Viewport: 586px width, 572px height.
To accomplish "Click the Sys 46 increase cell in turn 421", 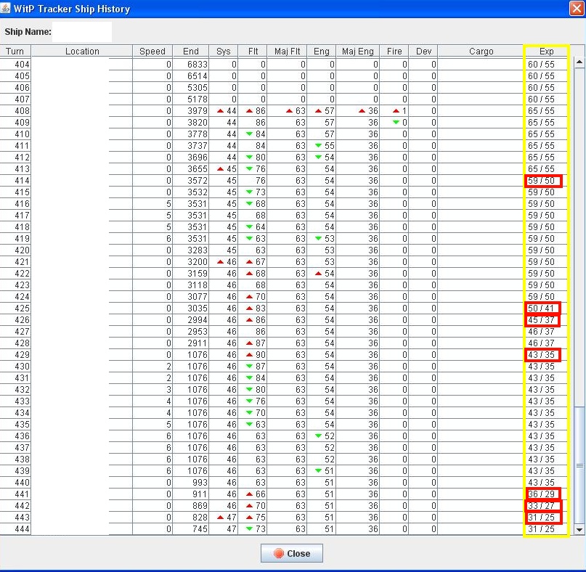I will click(223, 261).
